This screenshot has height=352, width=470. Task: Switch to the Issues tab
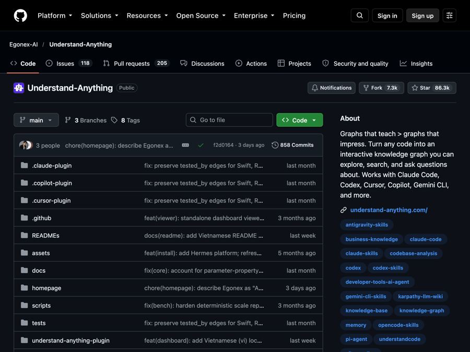pos(68,64)
